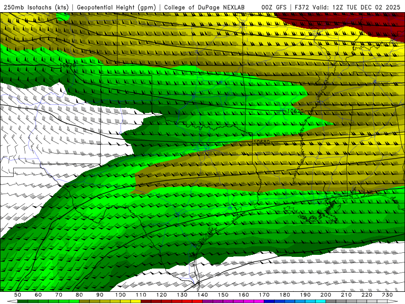
Task: Click the 200 label on the color scale
Action: (x=326, y=295)
